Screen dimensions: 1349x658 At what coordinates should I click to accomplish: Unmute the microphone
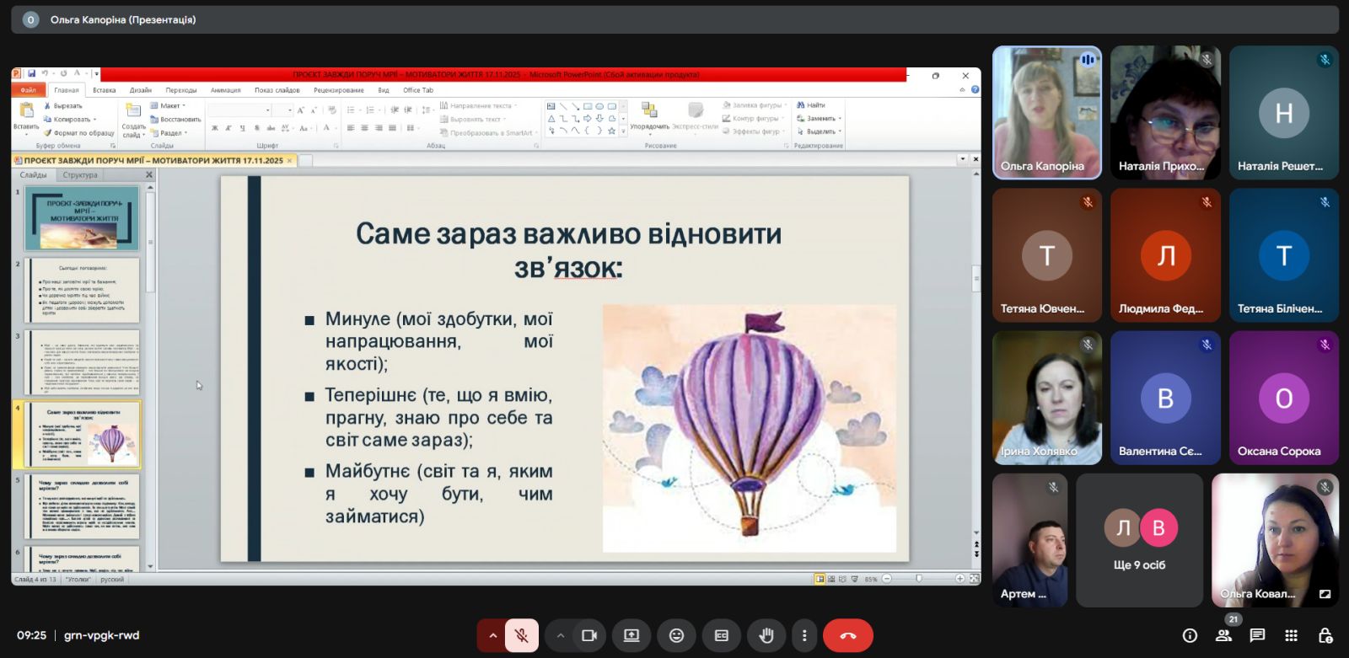pos(522,636)
